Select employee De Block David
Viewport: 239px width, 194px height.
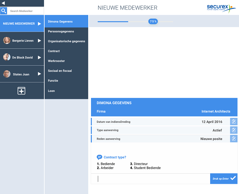click(22, 57)
